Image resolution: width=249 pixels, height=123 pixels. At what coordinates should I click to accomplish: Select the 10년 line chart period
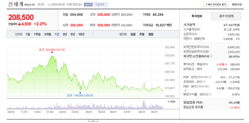81,34
